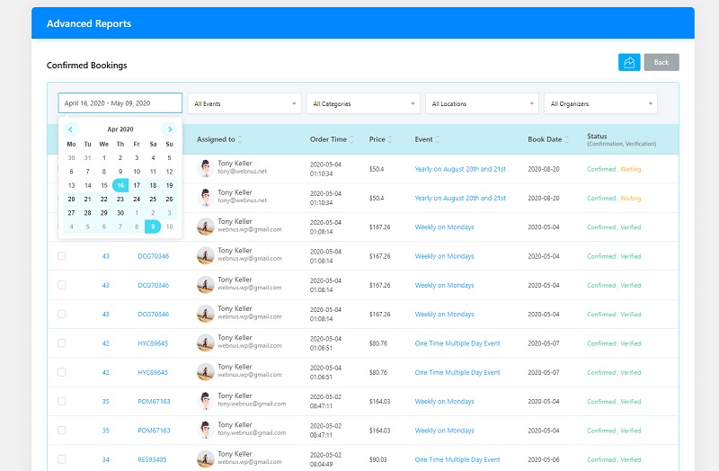
Task: Sort by Event column arrows
Action: click(x=438, y=139)
